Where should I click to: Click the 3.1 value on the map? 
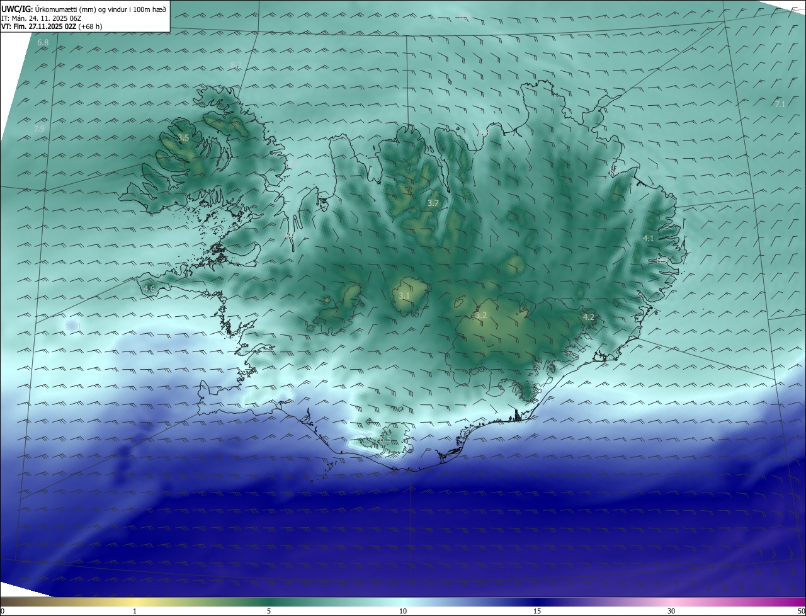(x=404, y=295)
